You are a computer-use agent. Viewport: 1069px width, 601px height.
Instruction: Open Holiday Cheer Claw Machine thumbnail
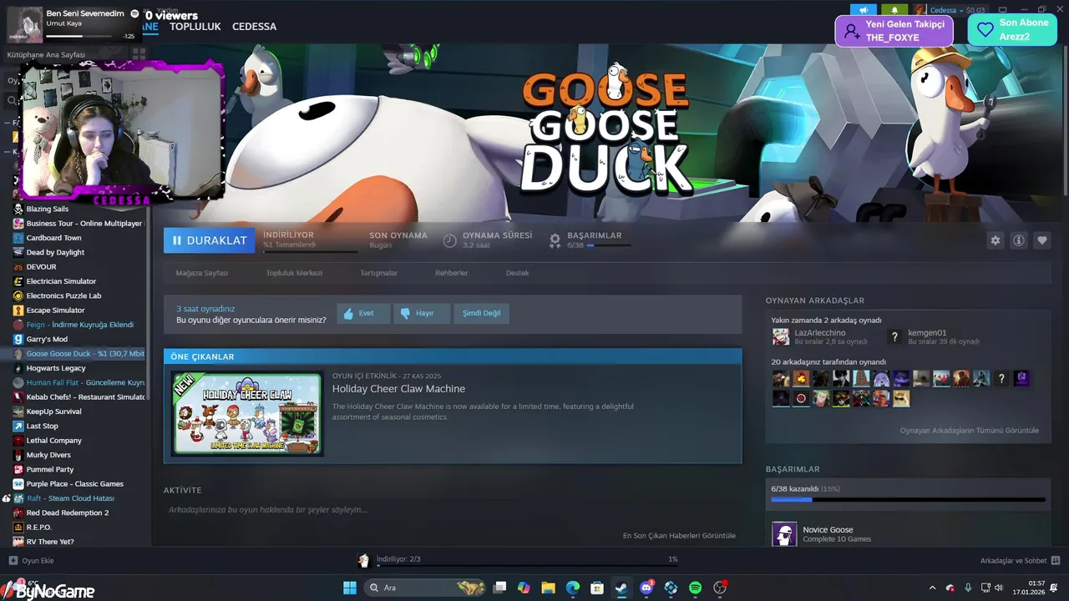click(x=247, y=414)
